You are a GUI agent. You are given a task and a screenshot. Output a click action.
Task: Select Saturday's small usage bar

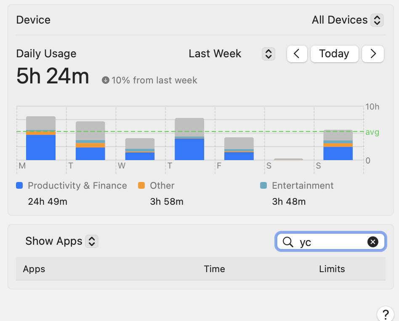288,159
